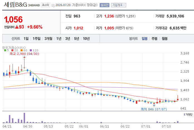Click the 거래대금 value 6,635 백만
Image resolution: width=194 pixels, height=130 pixels.
[178, 28]
